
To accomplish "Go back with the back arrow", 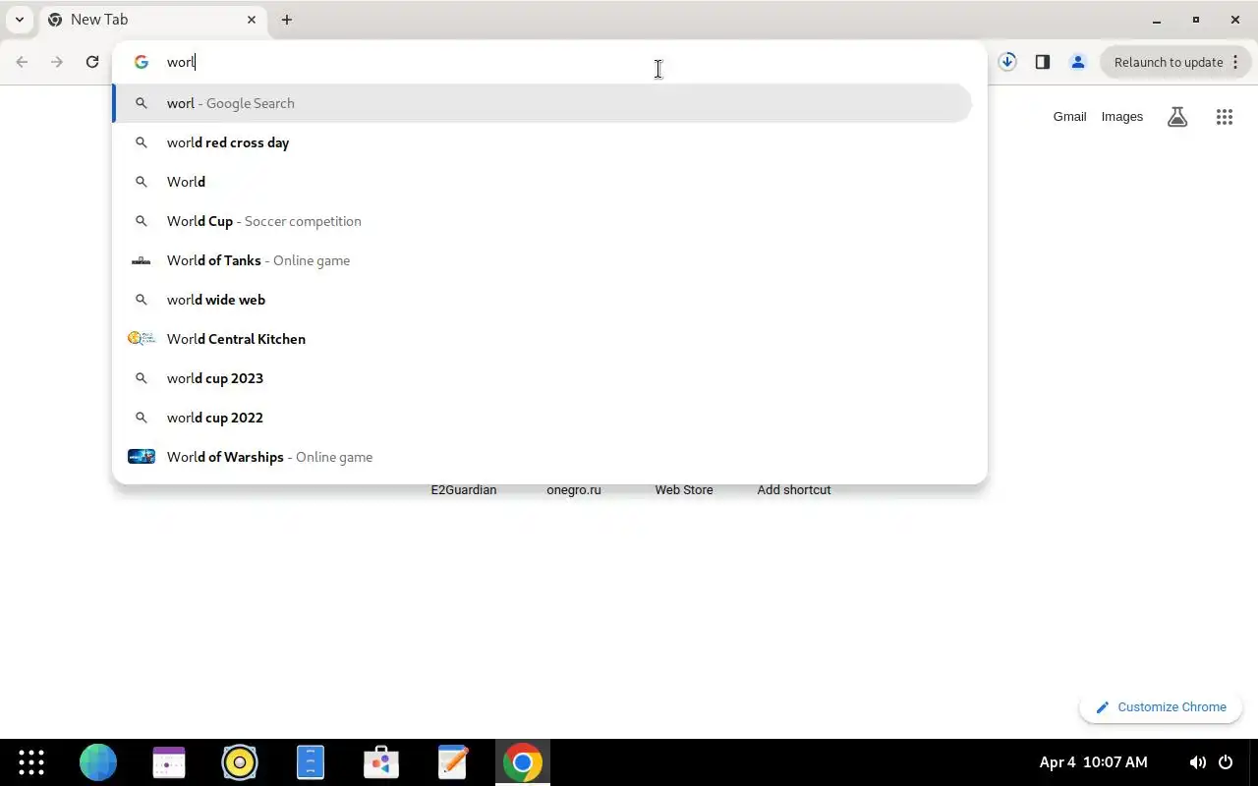I will pos(22,62).
